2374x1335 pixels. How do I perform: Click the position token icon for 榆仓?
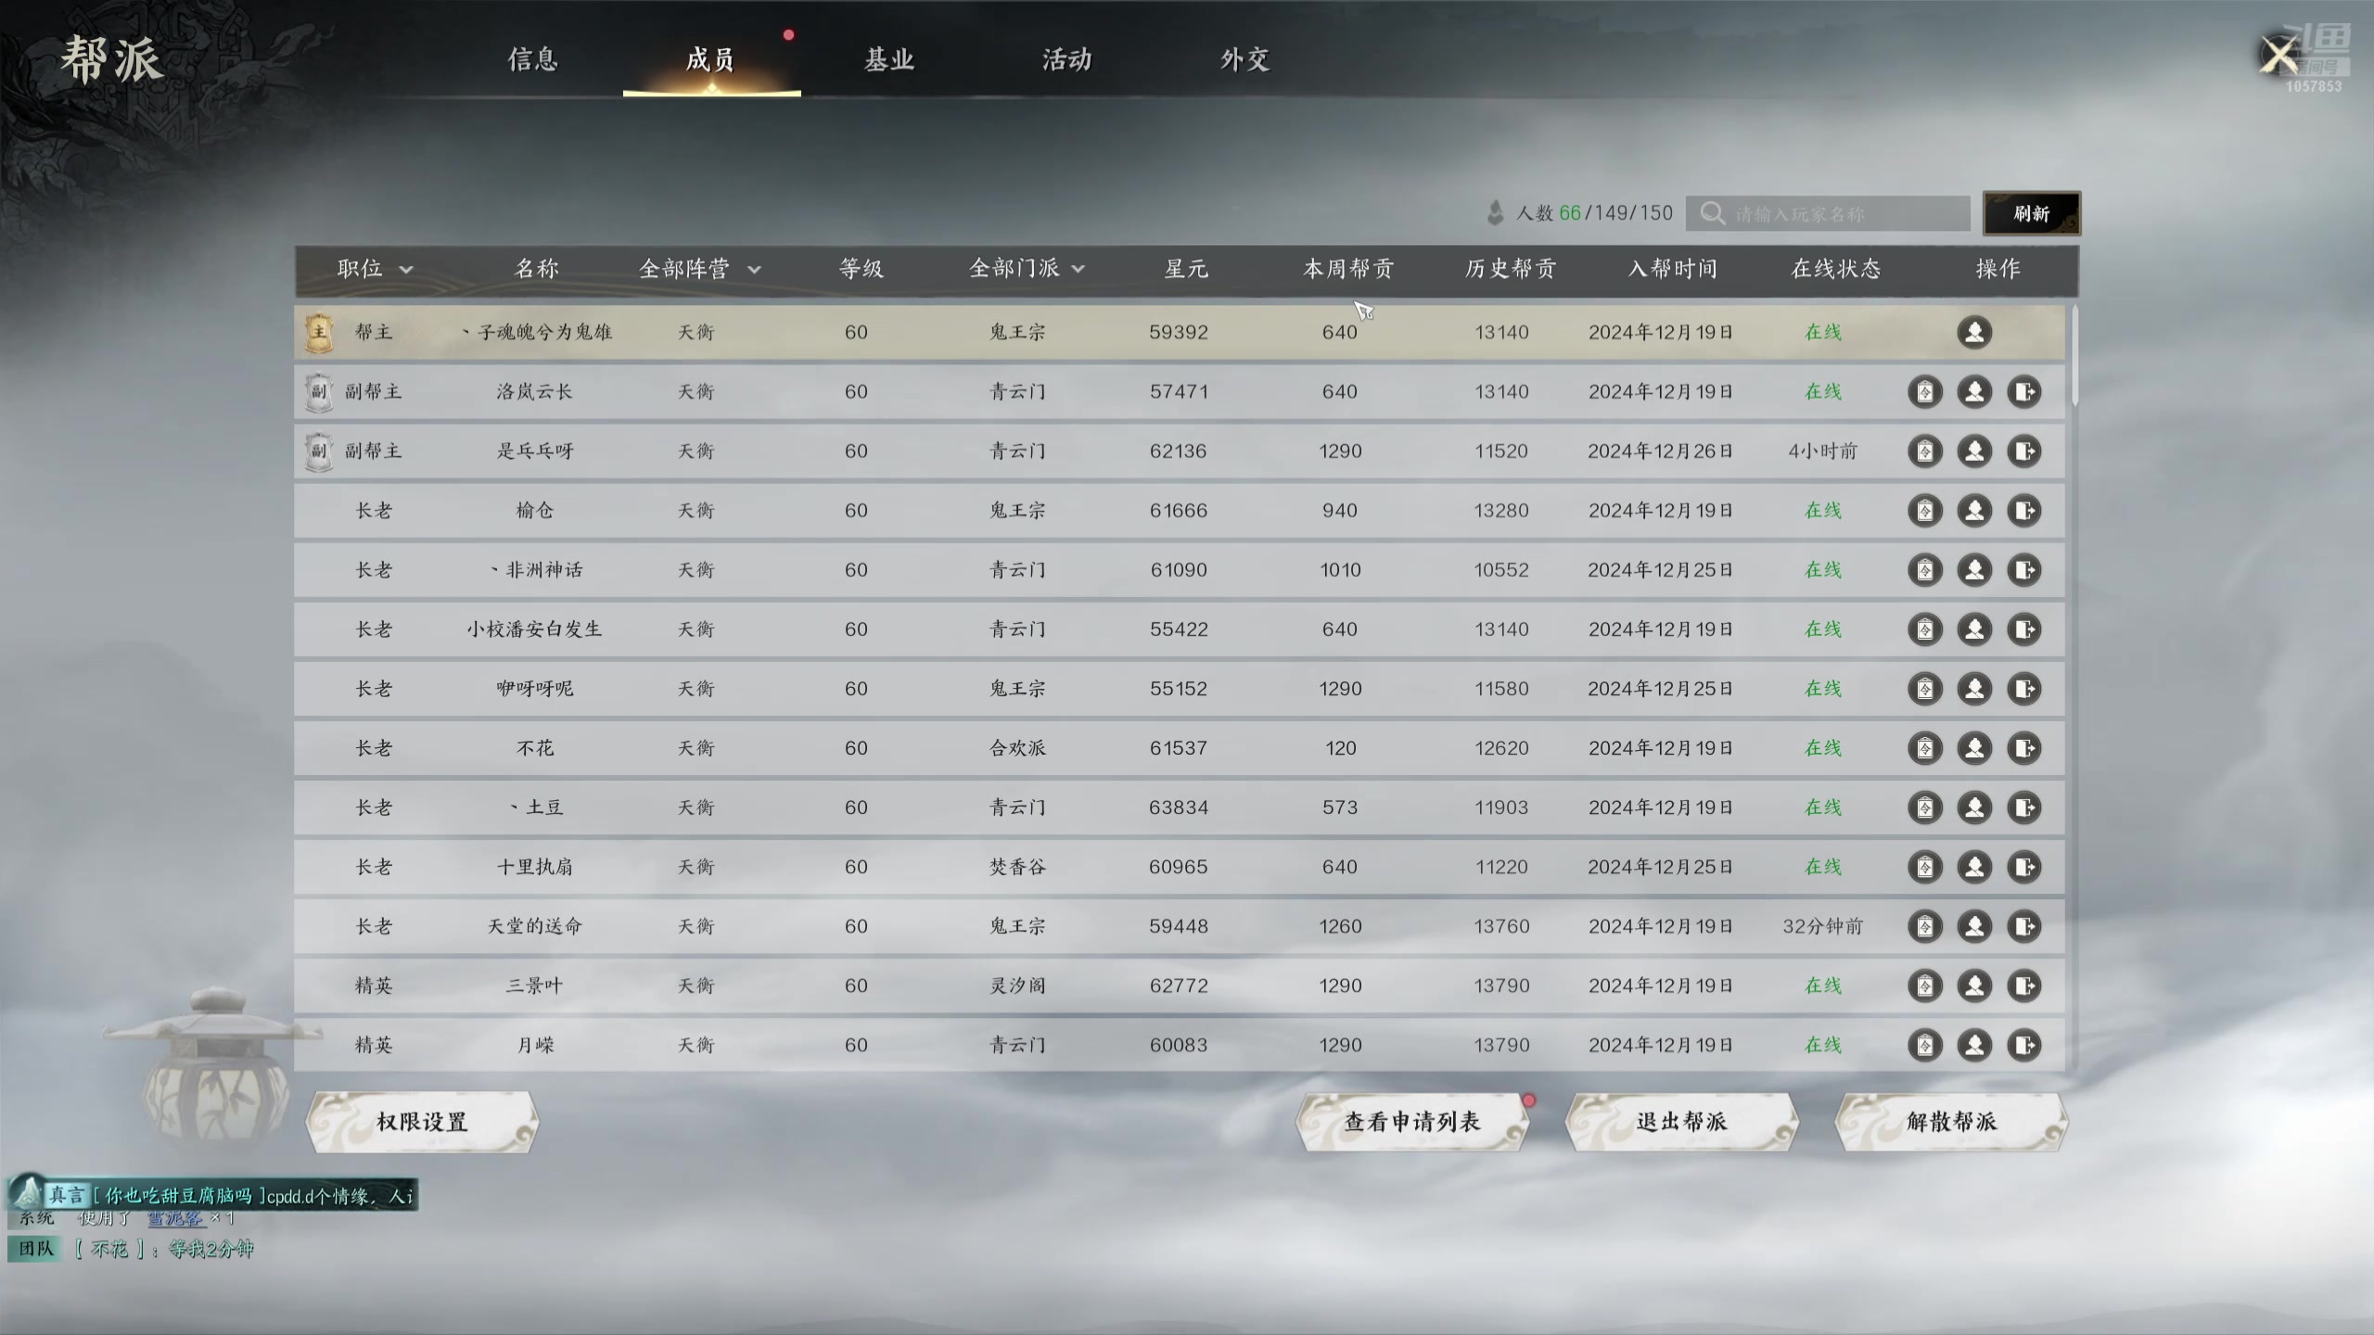(x=1925, y=510)
